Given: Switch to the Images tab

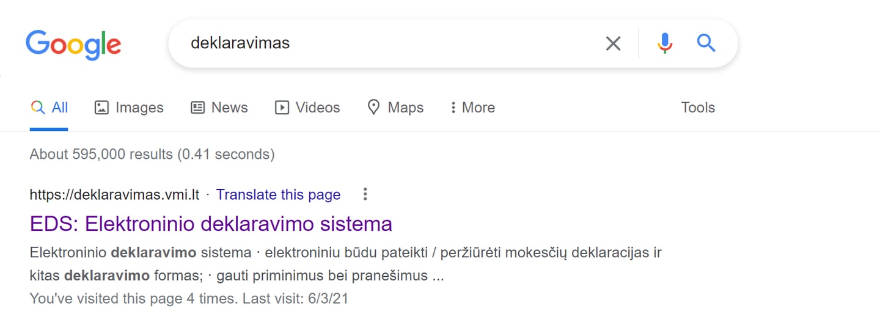Looking at the screenshot, I should coord(129,108).
